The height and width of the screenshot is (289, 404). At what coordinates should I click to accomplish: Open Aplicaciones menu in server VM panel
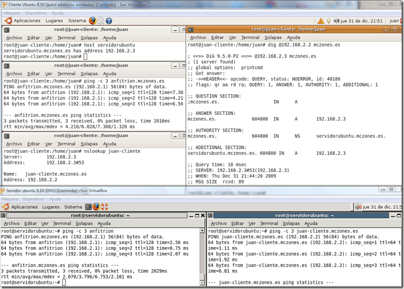point(25,207)
